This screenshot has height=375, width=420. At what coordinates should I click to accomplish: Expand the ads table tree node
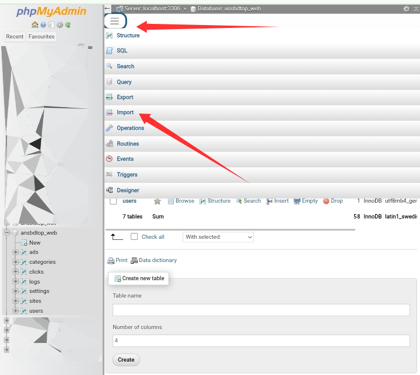(16, 252)
